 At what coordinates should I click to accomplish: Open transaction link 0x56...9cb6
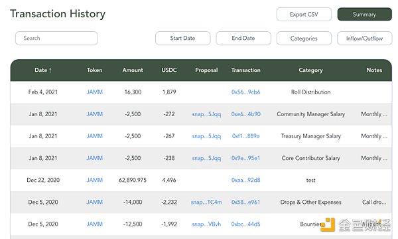[245, 92]
